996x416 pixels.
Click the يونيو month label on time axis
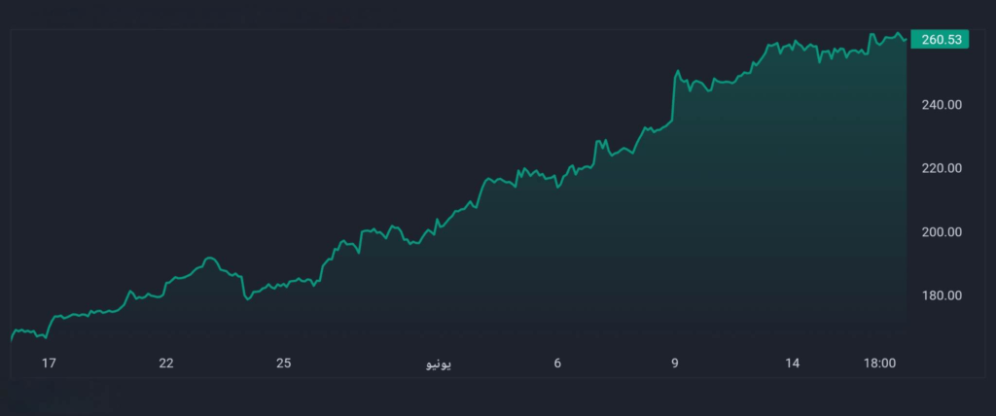438,364
